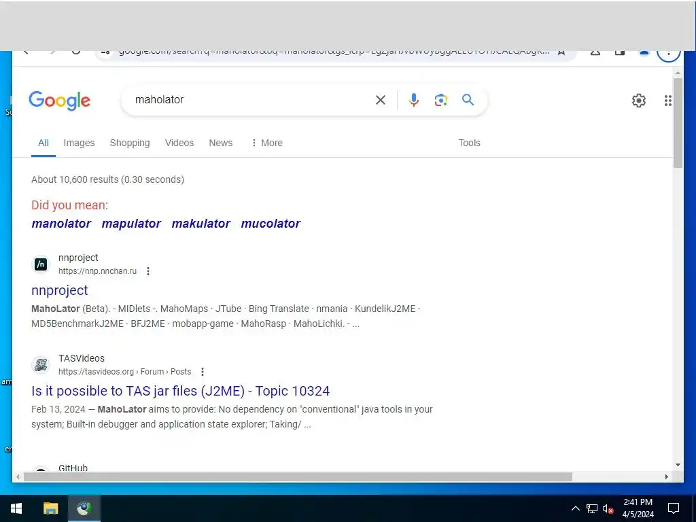Search instead for makulator

[x=201, y=224]
